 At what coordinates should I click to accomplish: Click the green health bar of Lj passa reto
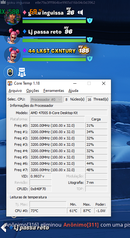click(x=54, y=41)
